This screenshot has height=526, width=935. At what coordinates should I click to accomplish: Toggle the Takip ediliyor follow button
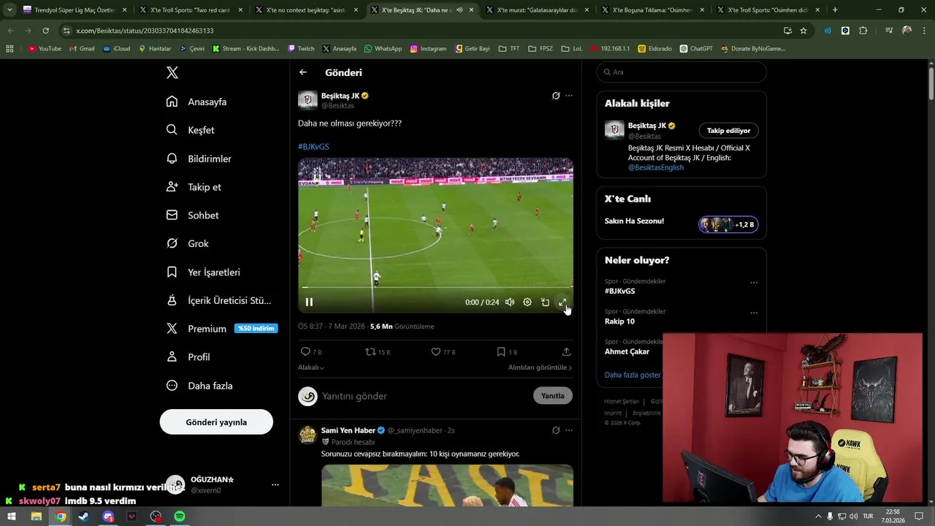[728, 131]
